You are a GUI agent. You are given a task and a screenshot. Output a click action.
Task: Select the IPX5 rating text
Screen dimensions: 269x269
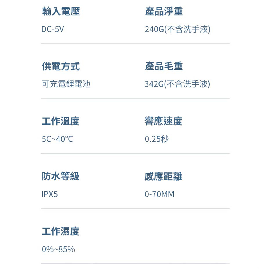point(50,194)
